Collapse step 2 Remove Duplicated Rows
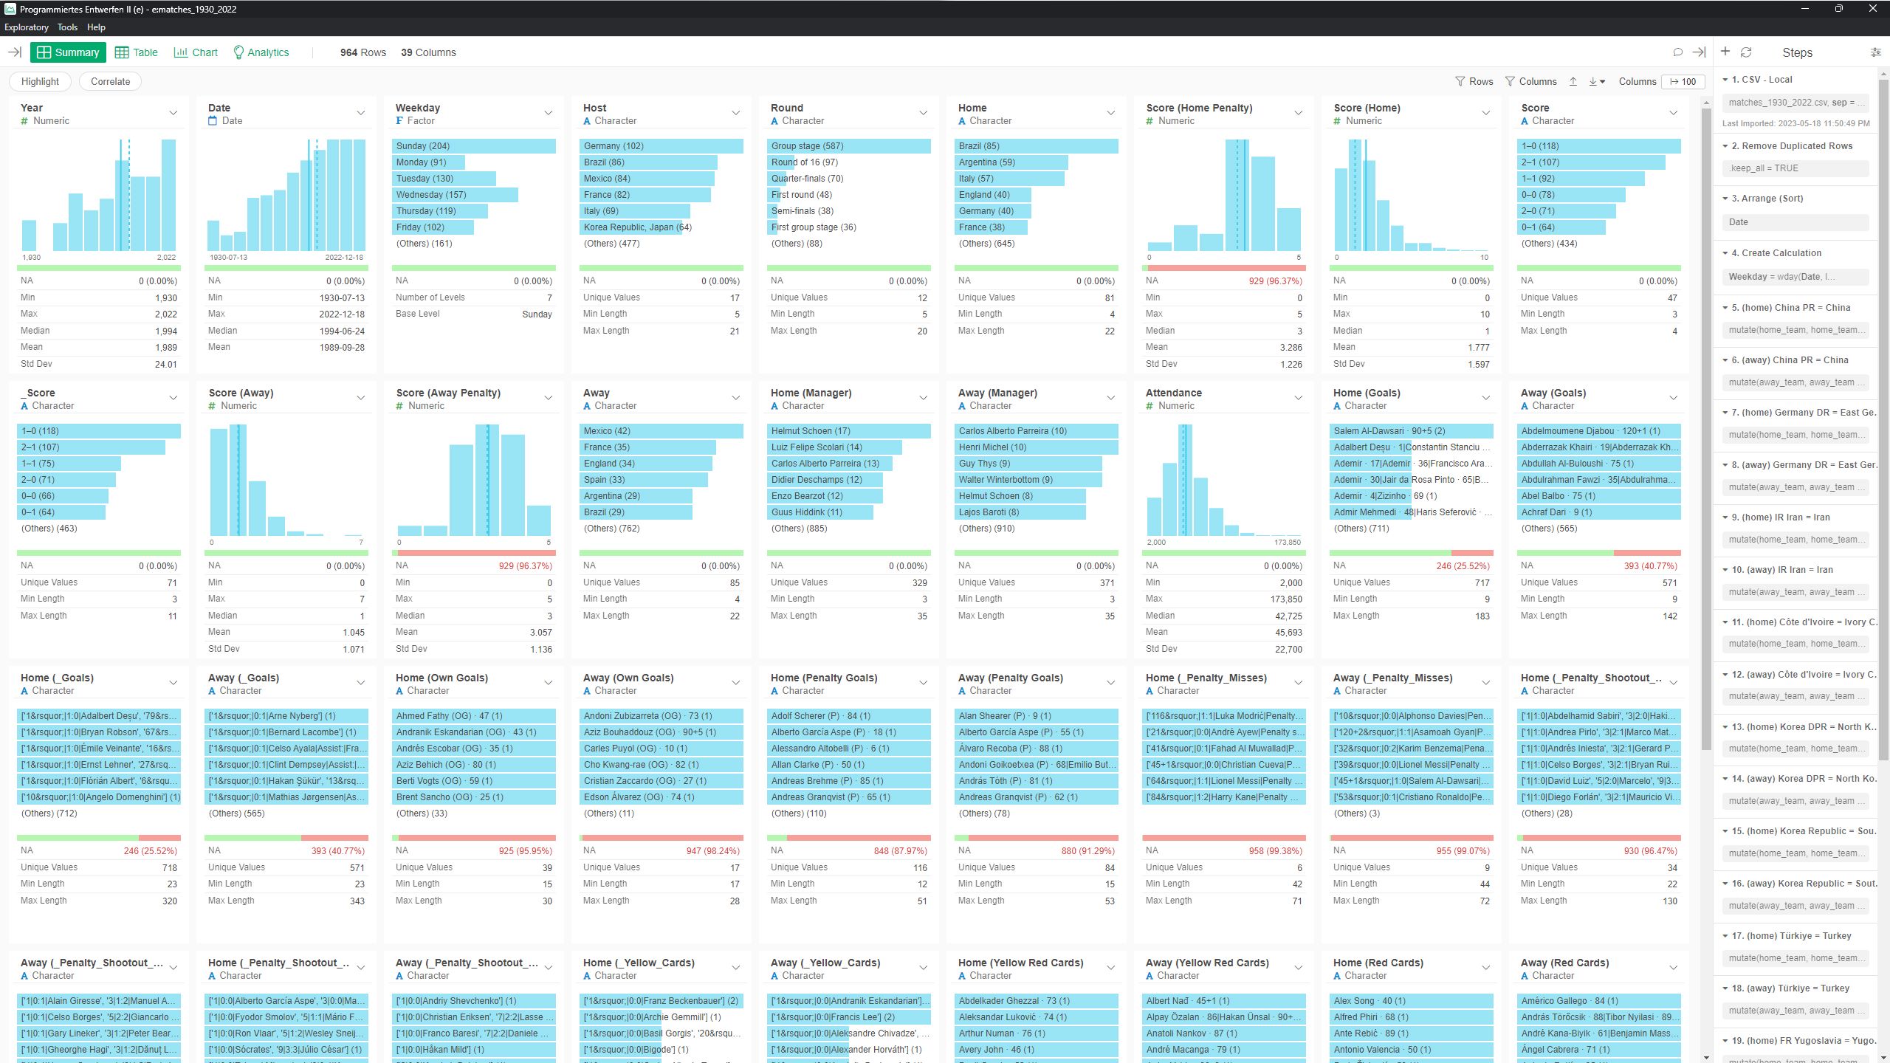The width and height of the screenshot is (1890, 1063). click(x=1725, y=145)
